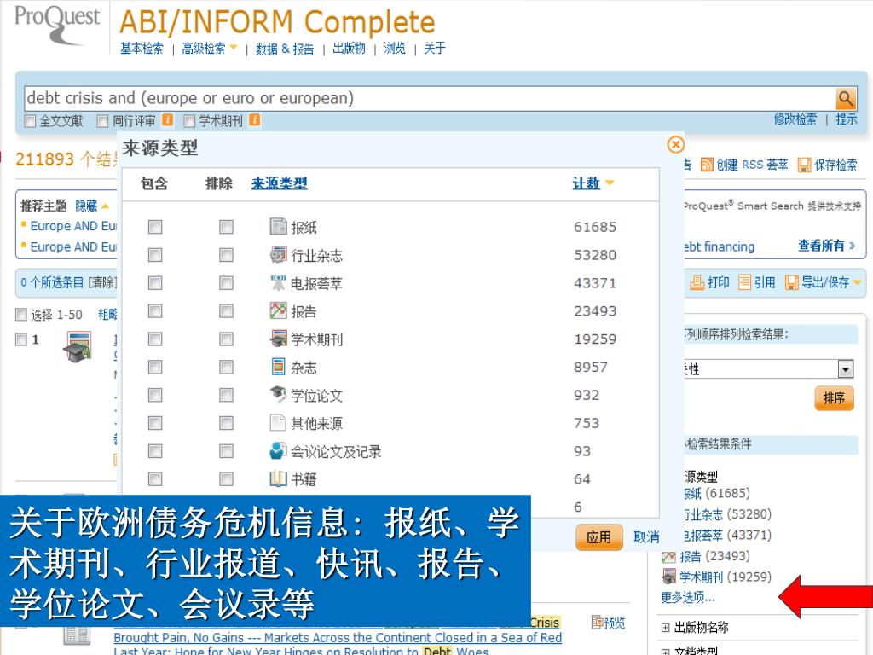
Task: Check the 排除 box for 报纸
Action: click(x=226, y=227)
